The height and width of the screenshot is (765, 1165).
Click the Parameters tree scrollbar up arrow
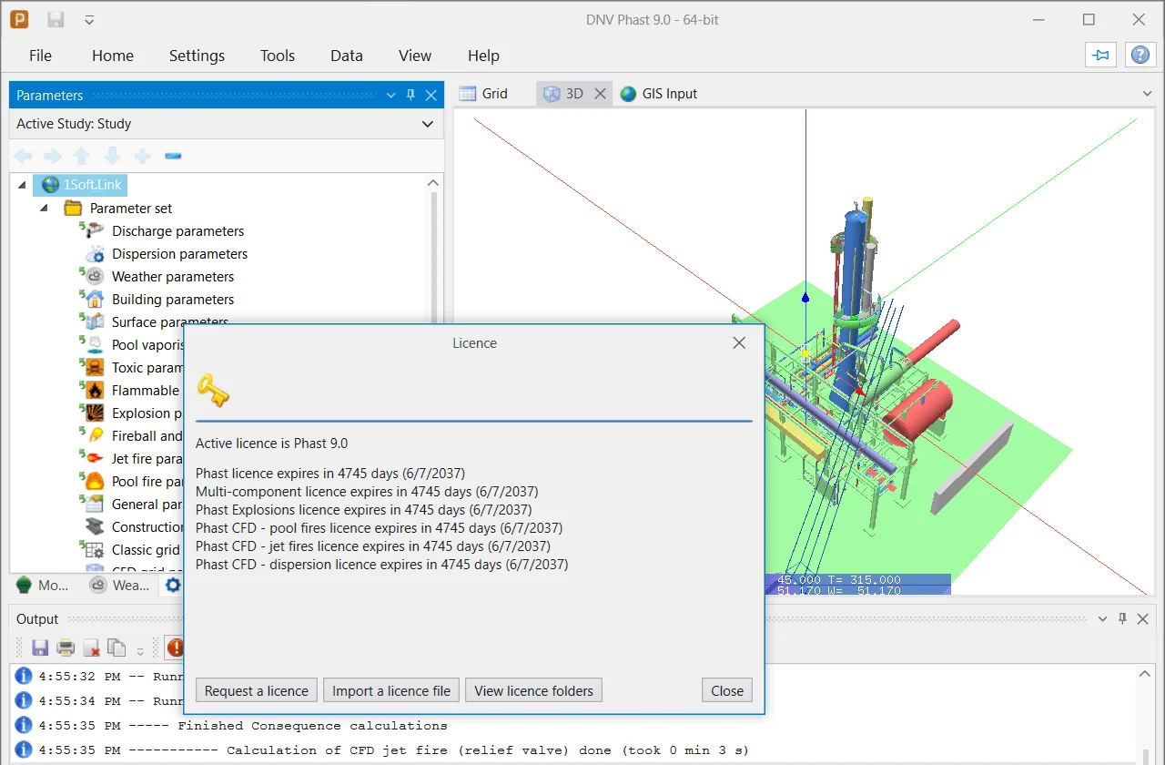433,182
